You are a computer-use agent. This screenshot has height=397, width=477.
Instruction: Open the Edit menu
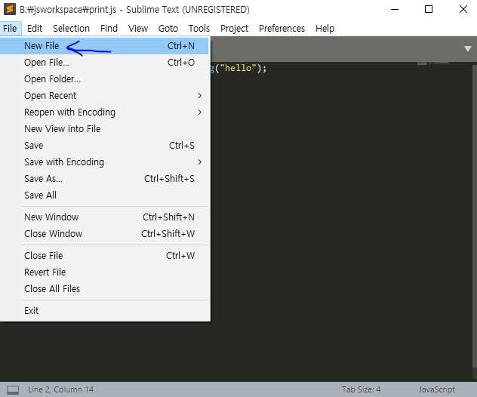[35, 28]
